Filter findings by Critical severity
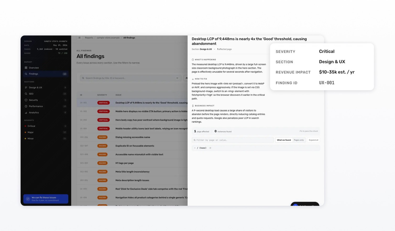 point(46,126)
